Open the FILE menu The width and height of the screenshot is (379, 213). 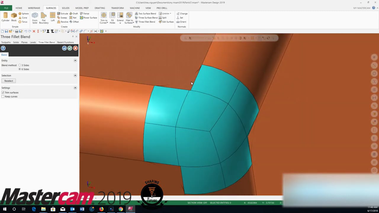(x=6, y=8)
